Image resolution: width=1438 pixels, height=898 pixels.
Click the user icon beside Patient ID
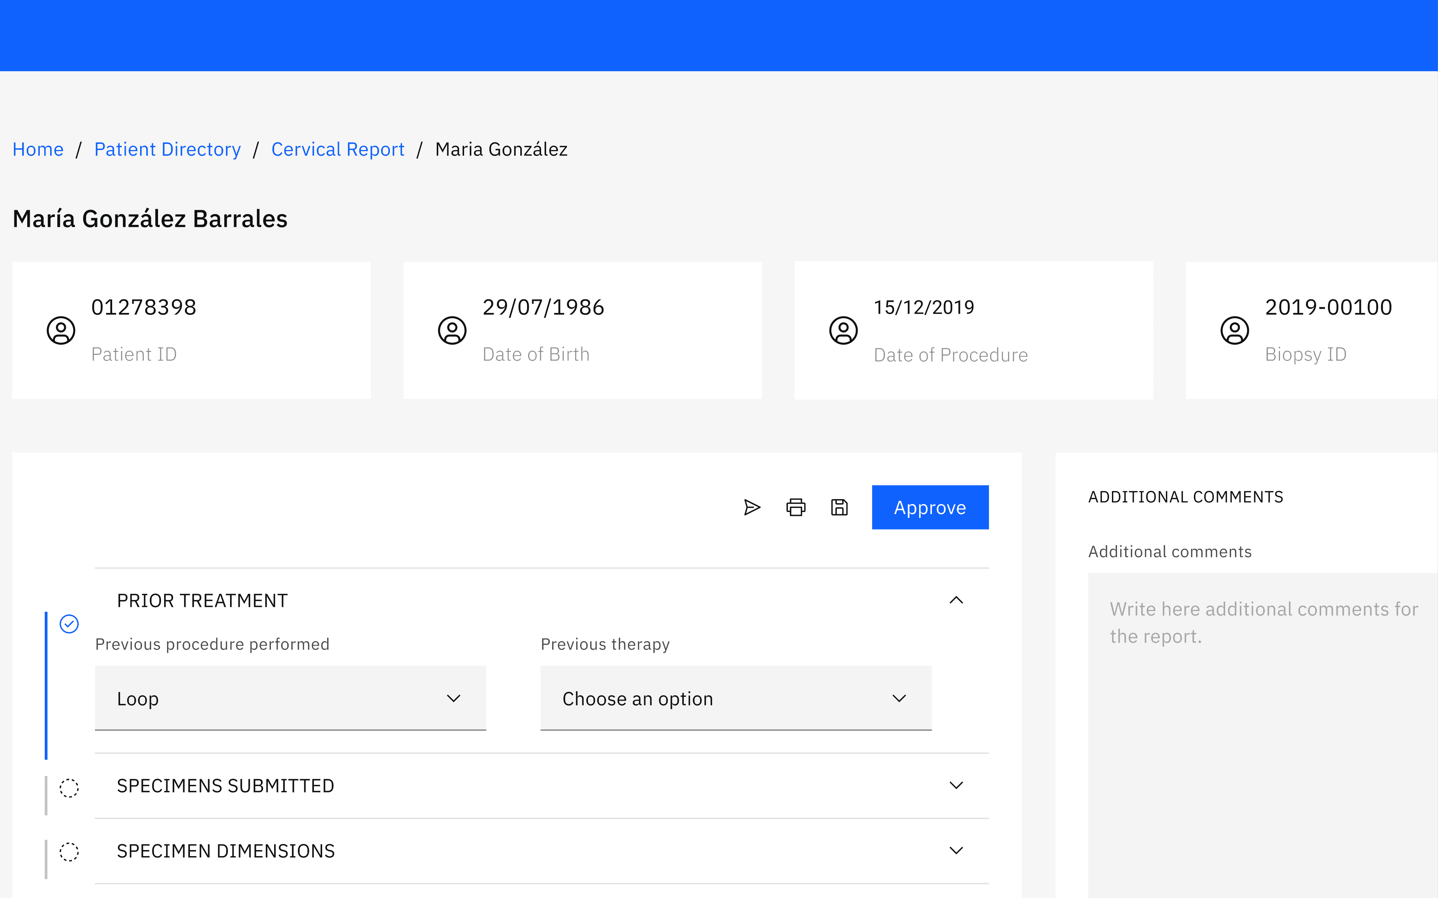point(61,330)
